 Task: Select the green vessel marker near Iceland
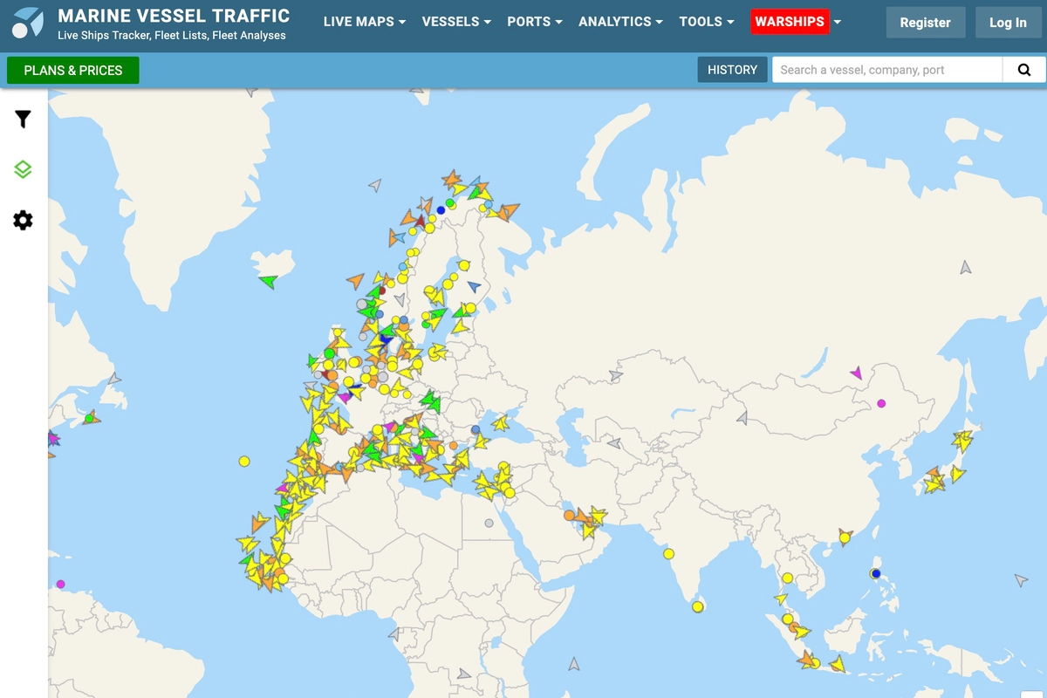[268, 281]
